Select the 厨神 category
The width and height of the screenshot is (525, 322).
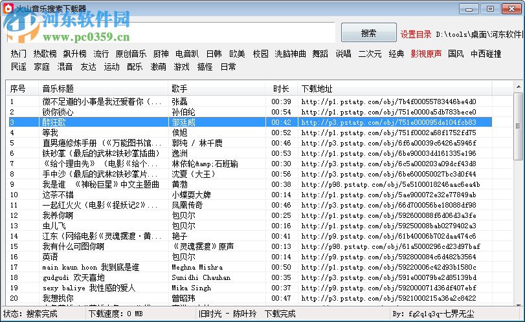pyautogui.click(x=161, y=54)
